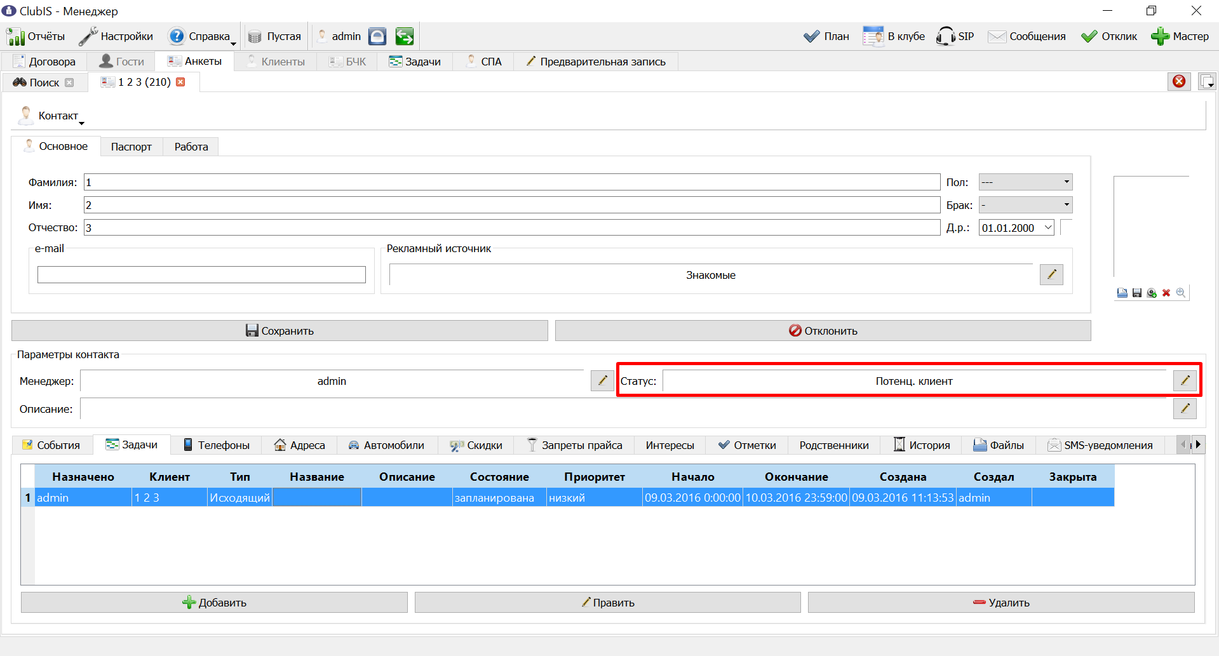Launch the Мастер wizard with green plus

[1180, 36]
